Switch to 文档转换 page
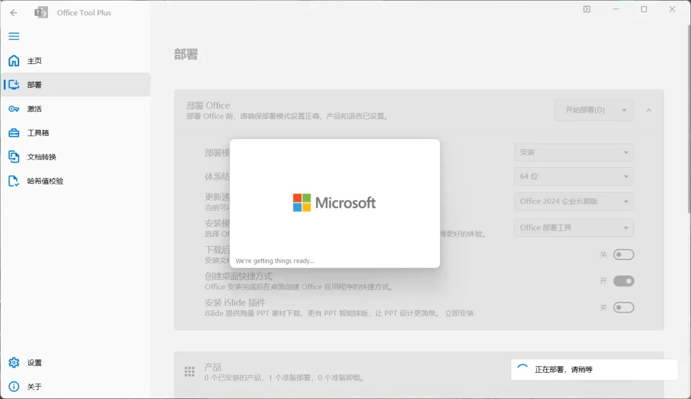This screenshot has height=399, width=691. 75,157
